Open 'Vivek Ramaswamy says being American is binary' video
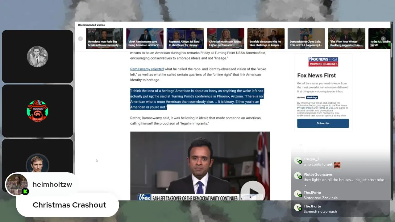The image size is (395, 222). tap(145, 39)
